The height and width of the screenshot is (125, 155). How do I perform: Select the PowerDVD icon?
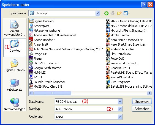click(108, 59)
